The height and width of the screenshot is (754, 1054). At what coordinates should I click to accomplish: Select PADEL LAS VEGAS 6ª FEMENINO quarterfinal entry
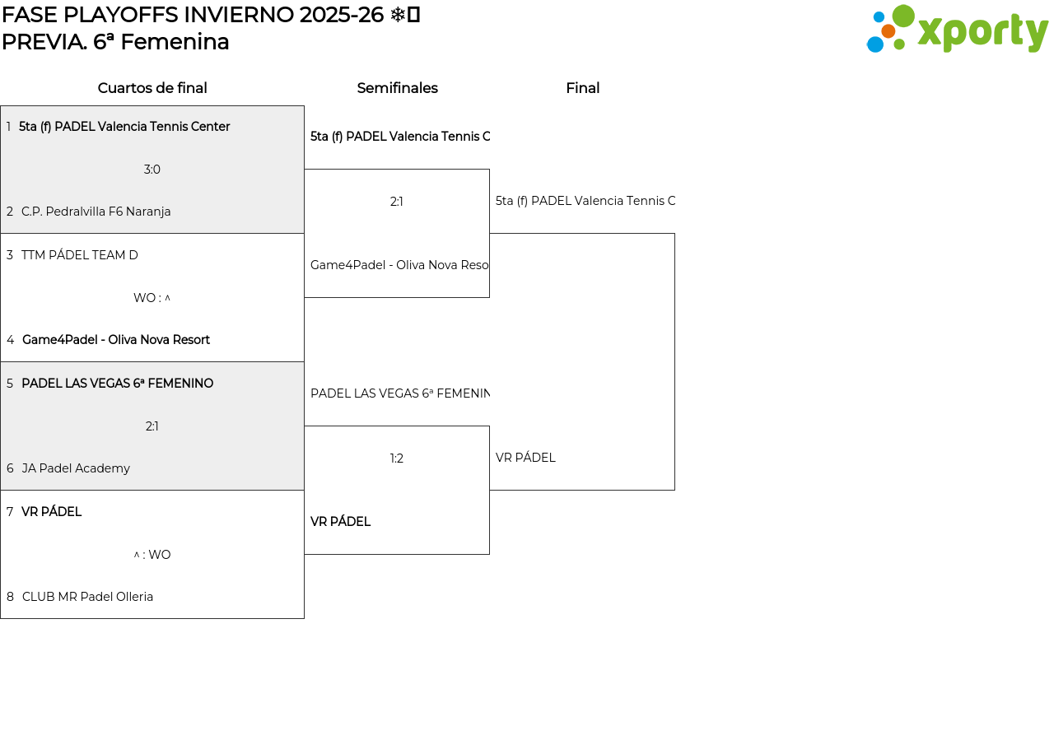pyautogui.click(x=117, y=384)
